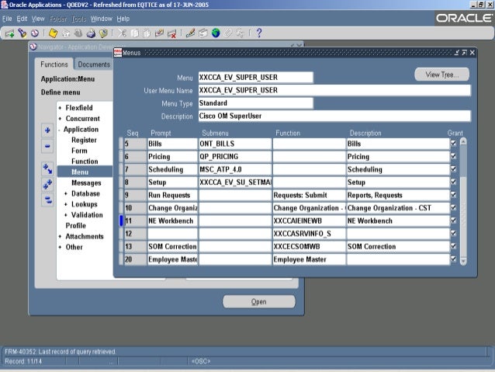The image size is (495, 372).
Task: Click Navigator collapse all icon
Action: click(47, 200)
